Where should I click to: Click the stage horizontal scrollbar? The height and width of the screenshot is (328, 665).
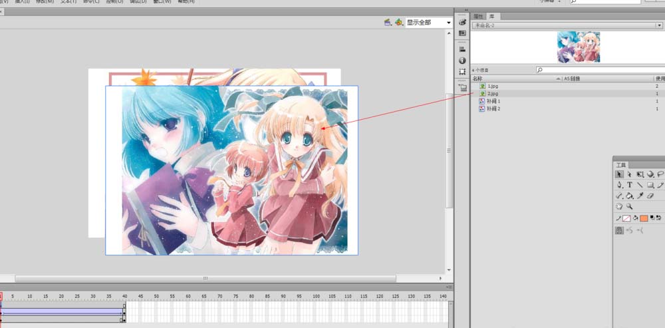205,278
